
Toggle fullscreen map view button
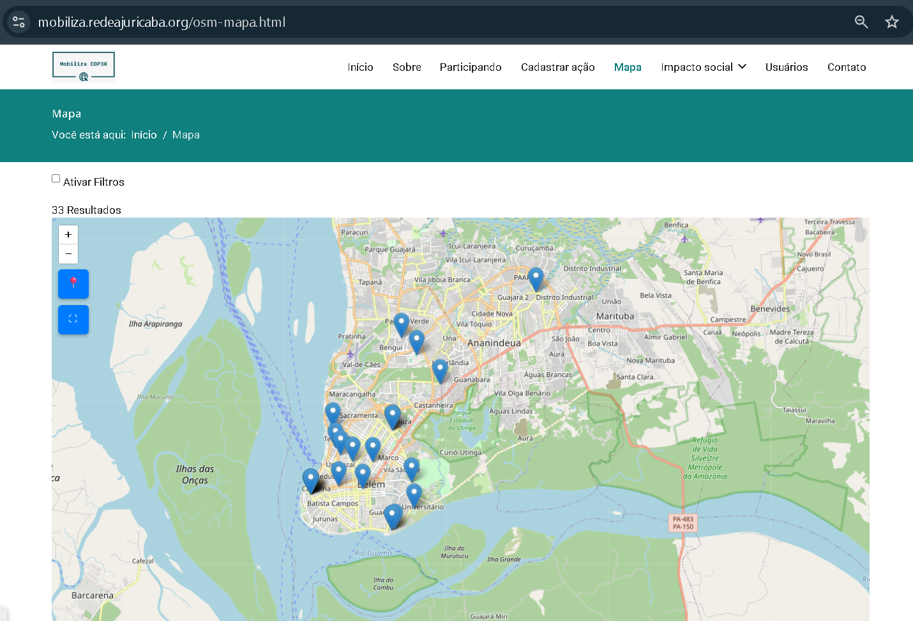[73, 319]
